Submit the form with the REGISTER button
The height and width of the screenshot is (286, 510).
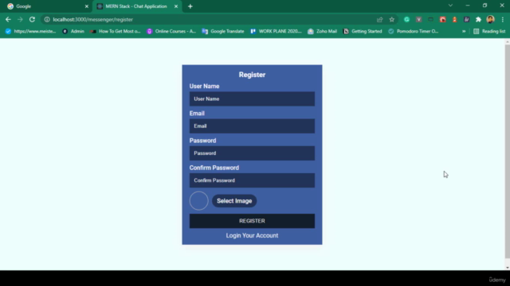252,221
